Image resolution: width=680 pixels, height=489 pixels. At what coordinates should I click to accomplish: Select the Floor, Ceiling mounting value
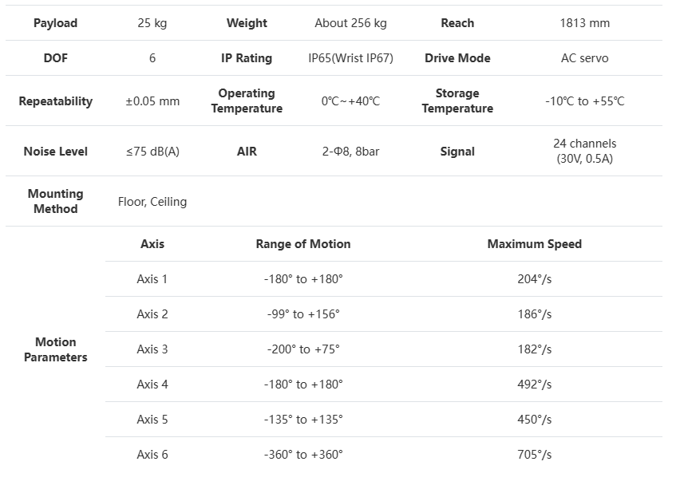pos(152,202)
